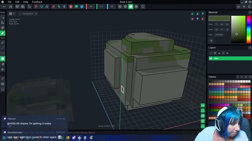Select the rectangle tool in left sidebar
Image resolution: width=252 pixels, height=141 pixels.
(x=3, y=53)
